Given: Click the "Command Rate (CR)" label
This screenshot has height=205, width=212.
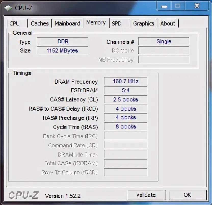Looking at the screenshot, I should (73, 145).
